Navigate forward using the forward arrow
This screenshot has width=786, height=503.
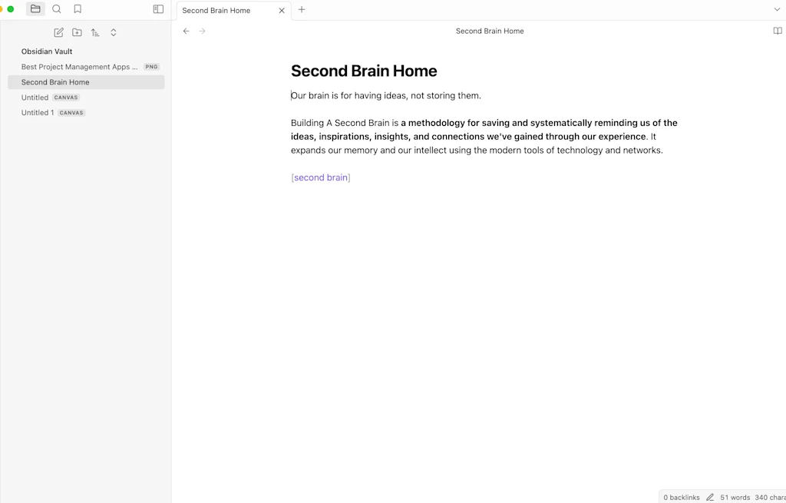coord(202,31)
